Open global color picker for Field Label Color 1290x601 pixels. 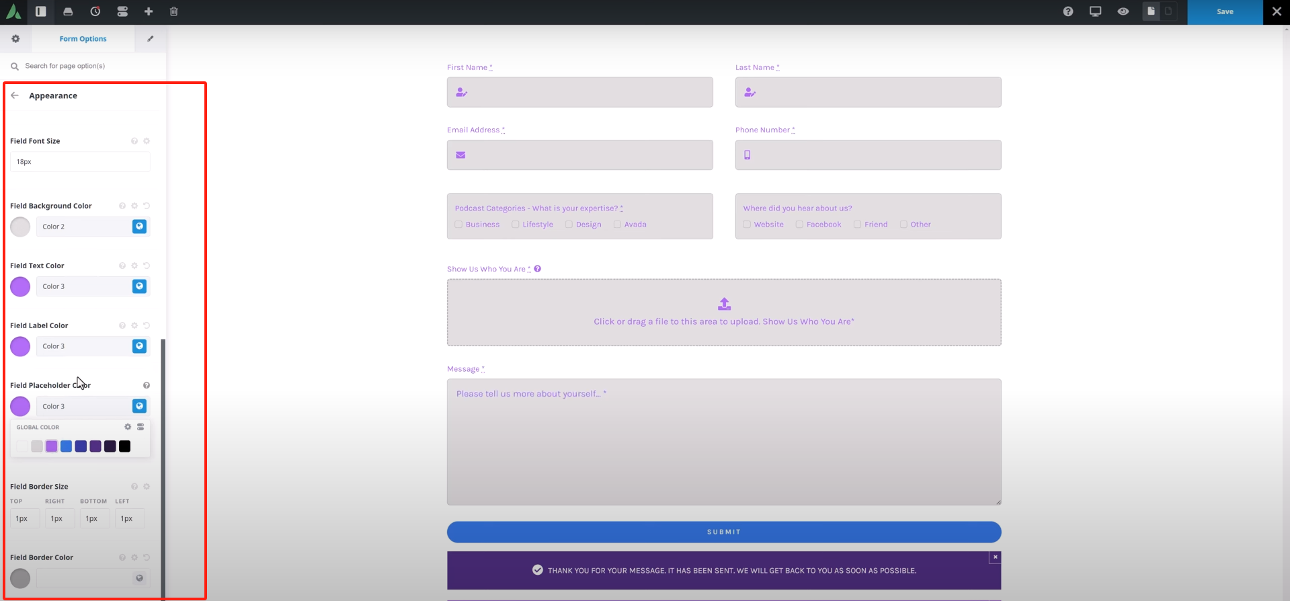coord(139,346)
